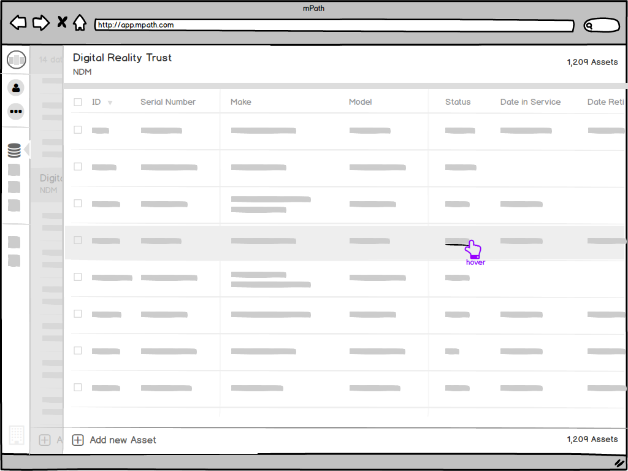This screenshot has width=628, height=471.
Task: Click the Digital Reality Trust heading link
Action: [121, 58]
